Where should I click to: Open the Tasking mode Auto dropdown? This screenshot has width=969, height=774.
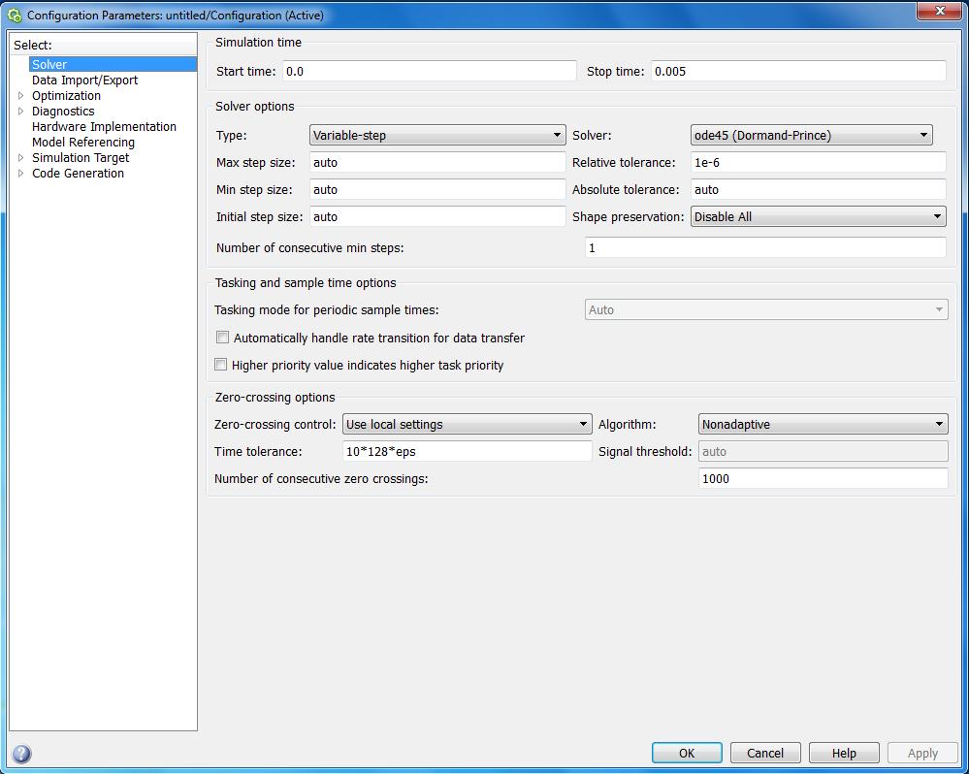click(766, 310)
